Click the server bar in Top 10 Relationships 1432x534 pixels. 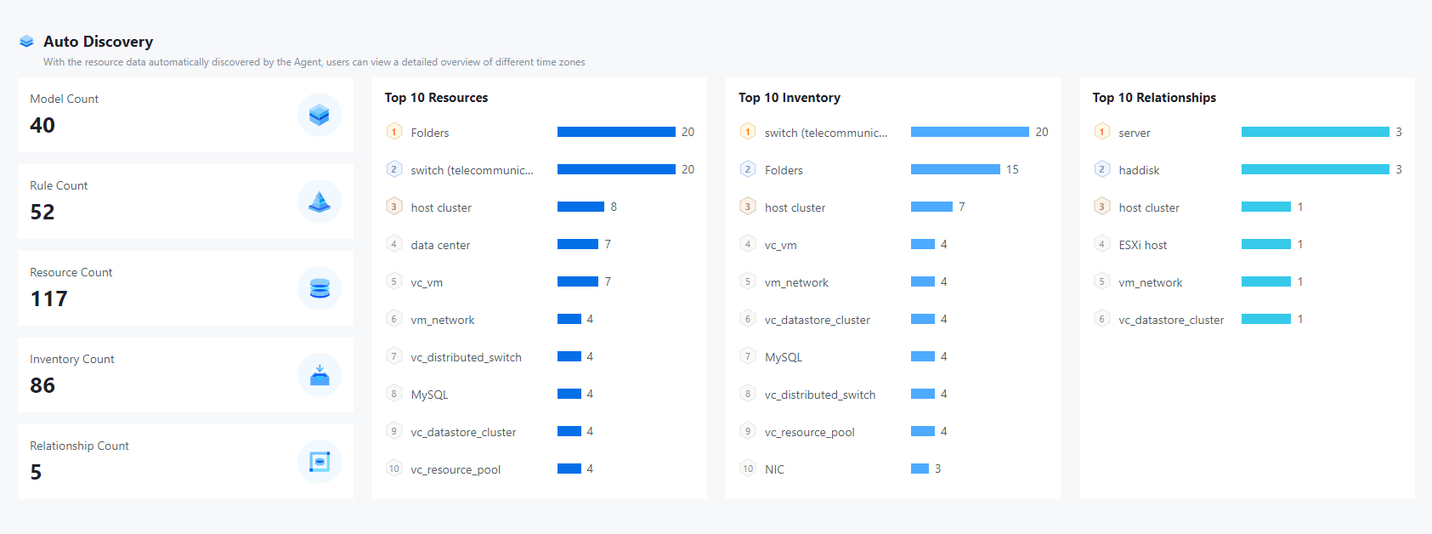tap(1316, 132)
